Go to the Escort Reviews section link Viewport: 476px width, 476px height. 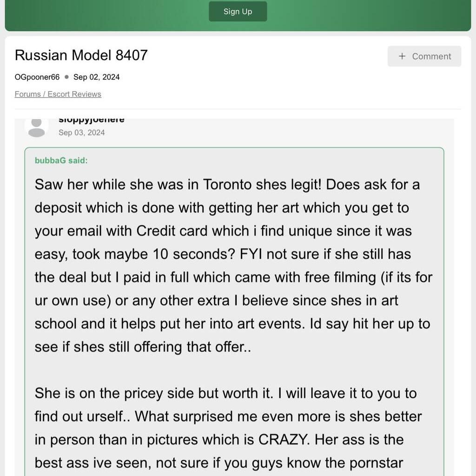click(x=74, y=94)
